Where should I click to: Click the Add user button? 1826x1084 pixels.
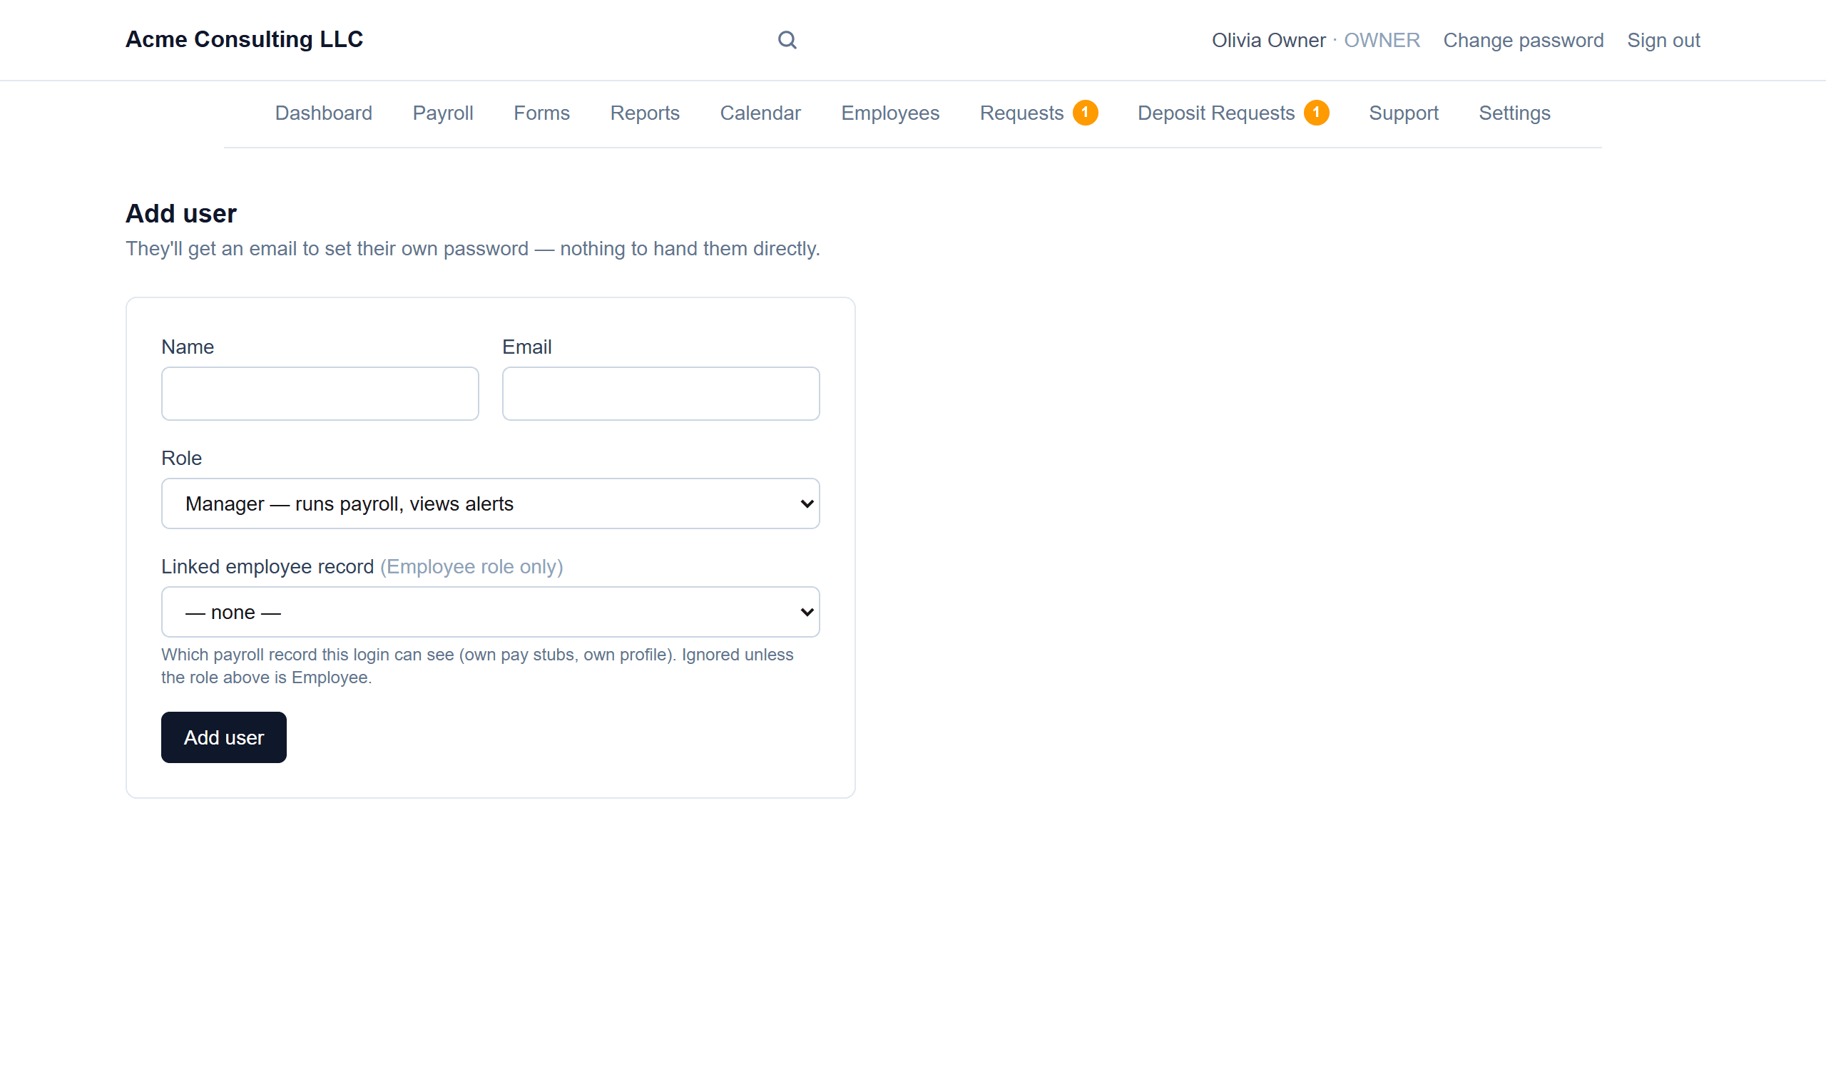pos(223,737)
